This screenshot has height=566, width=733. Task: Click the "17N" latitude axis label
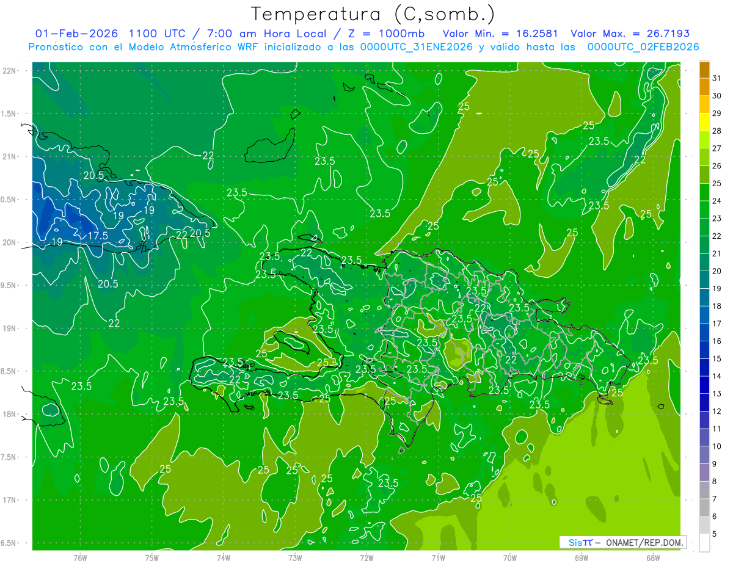10,501
